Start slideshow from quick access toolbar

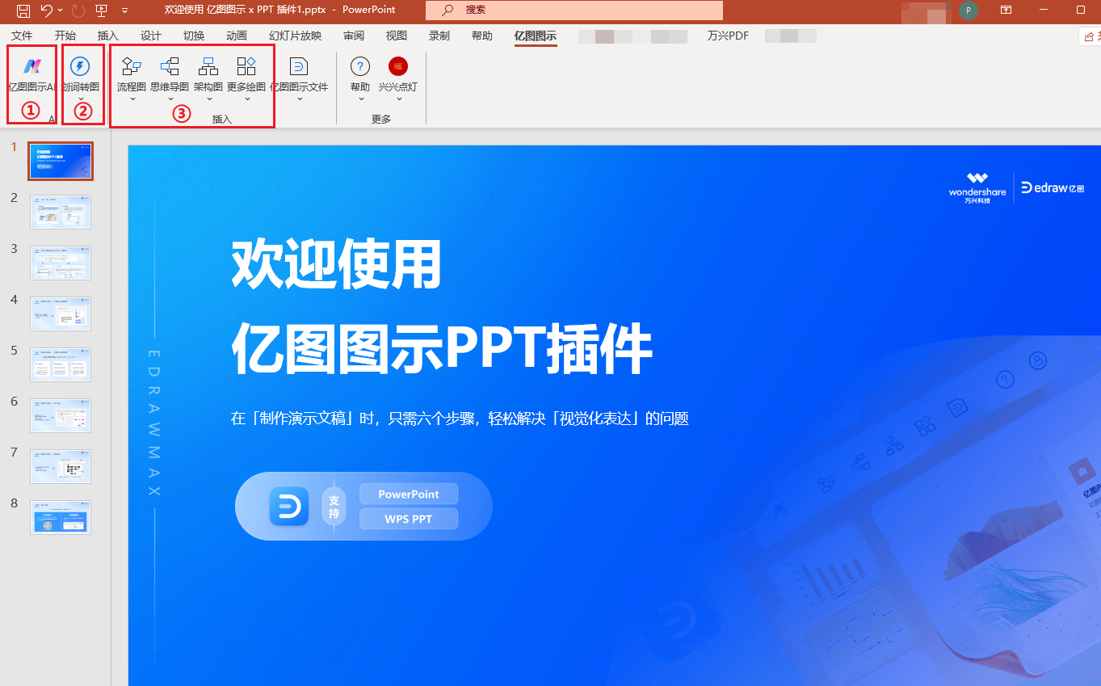101,10
